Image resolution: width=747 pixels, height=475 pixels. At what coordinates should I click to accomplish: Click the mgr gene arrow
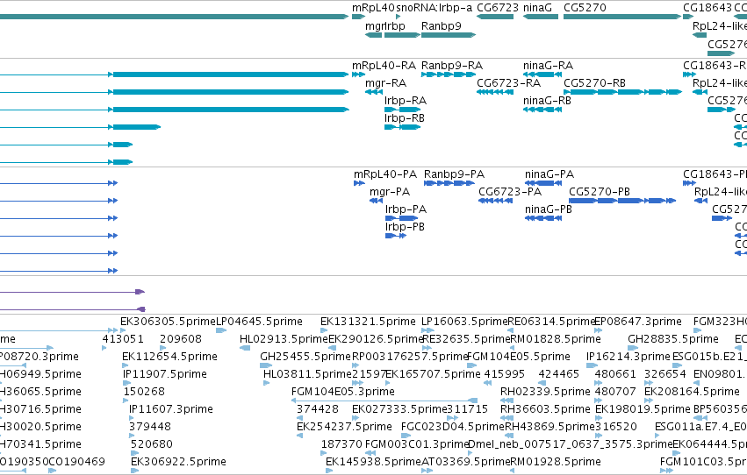(374, 35)
